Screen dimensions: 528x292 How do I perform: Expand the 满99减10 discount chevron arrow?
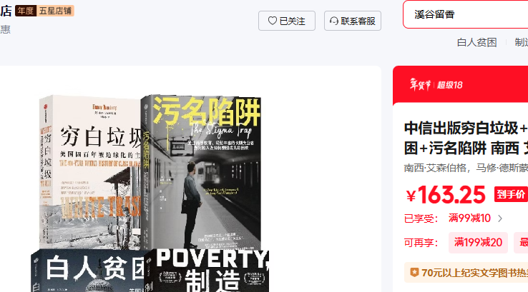point(500,218)
